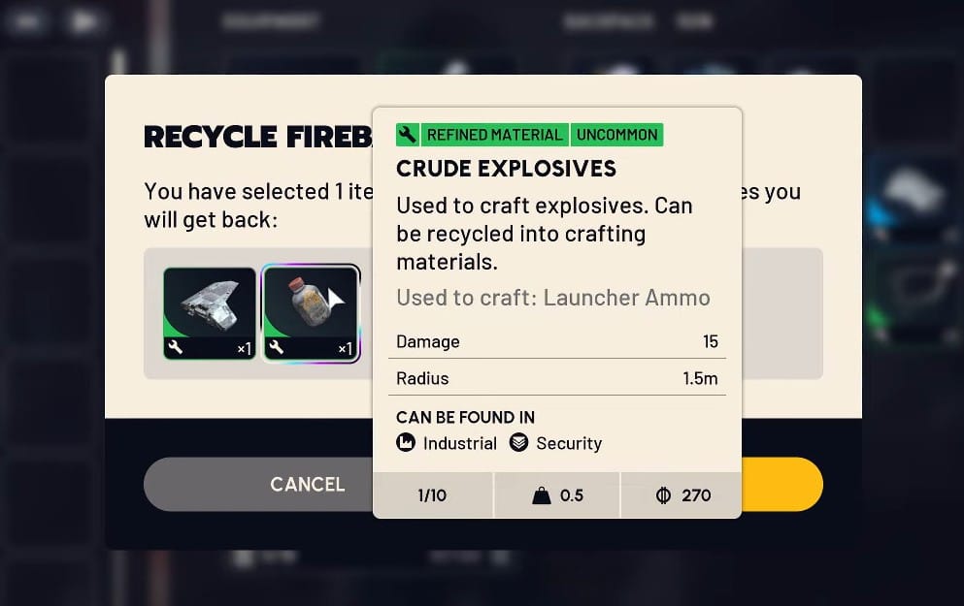Click the Damage stat row
The height and width of the screenshot is (606, 964).
(x=557, y=341)
